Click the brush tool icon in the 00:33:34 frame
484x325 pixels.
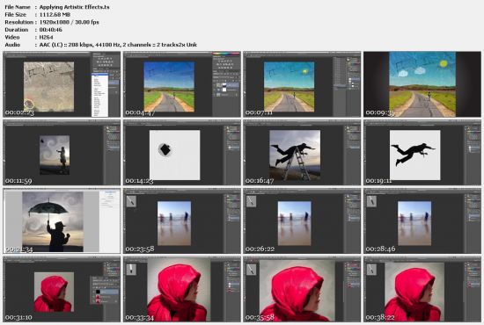click(131, 270)
